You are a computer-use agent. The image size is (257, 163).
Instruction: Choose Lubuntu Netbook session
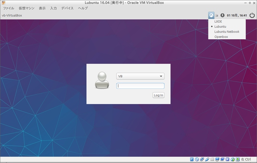tap(227, 32)
